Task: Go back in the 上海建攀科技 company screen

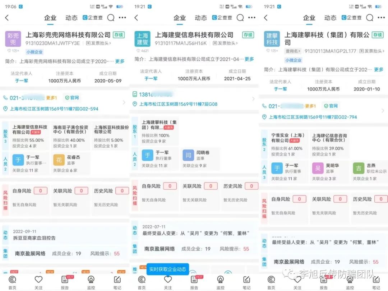Action: [x=266, y=18]
